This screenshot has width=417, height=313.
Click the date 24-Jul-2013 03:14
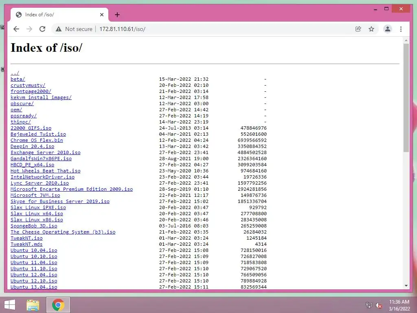[x=184, y=128]
